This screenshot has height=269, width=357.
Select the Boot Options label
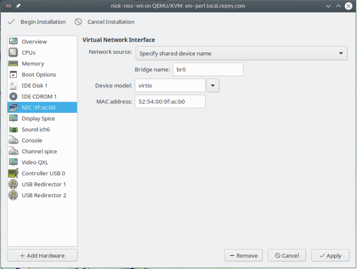(x=39, y=75)
